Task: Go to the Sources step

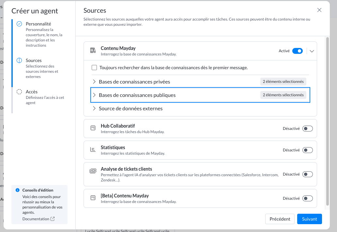Action: pos(34,60)
